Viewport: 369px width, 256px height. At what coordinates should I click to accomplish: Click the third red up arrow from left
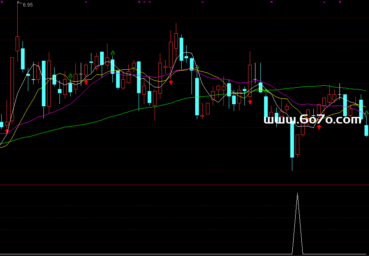pyautogui.click(x=171, y=82)
